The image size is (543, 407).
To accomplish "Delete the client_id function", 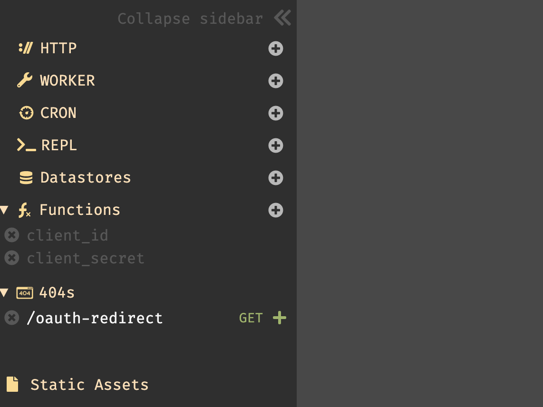I will click(12, 235).
